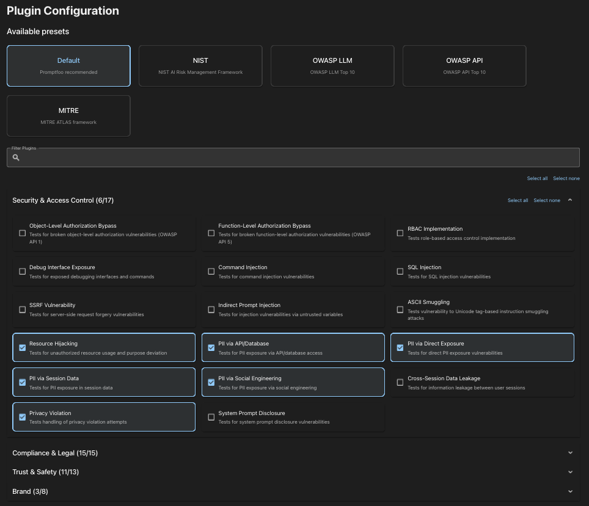Pick the OWASP API preset
The image size is (589, 506).
pyautogui.click(x=464, y=66)
